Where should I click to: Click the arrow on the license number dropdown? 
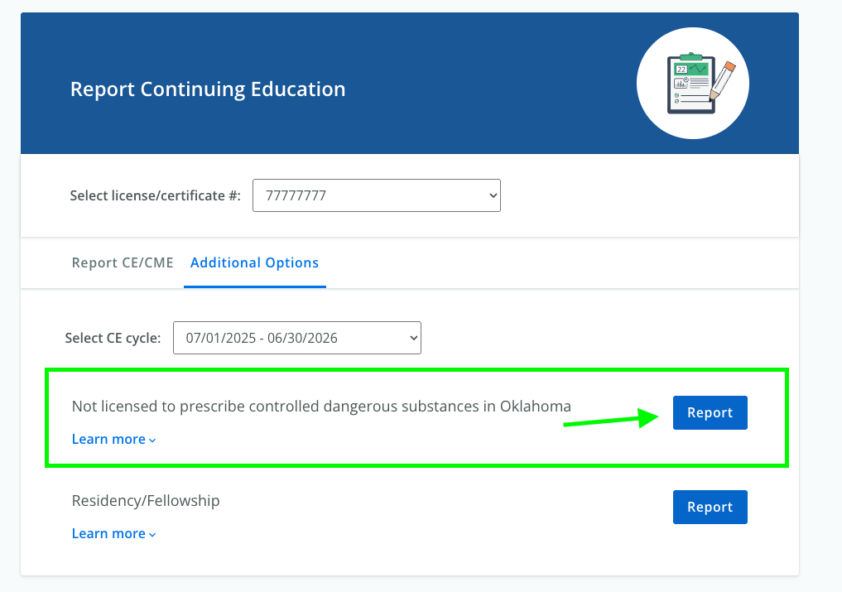coord(493,196)
